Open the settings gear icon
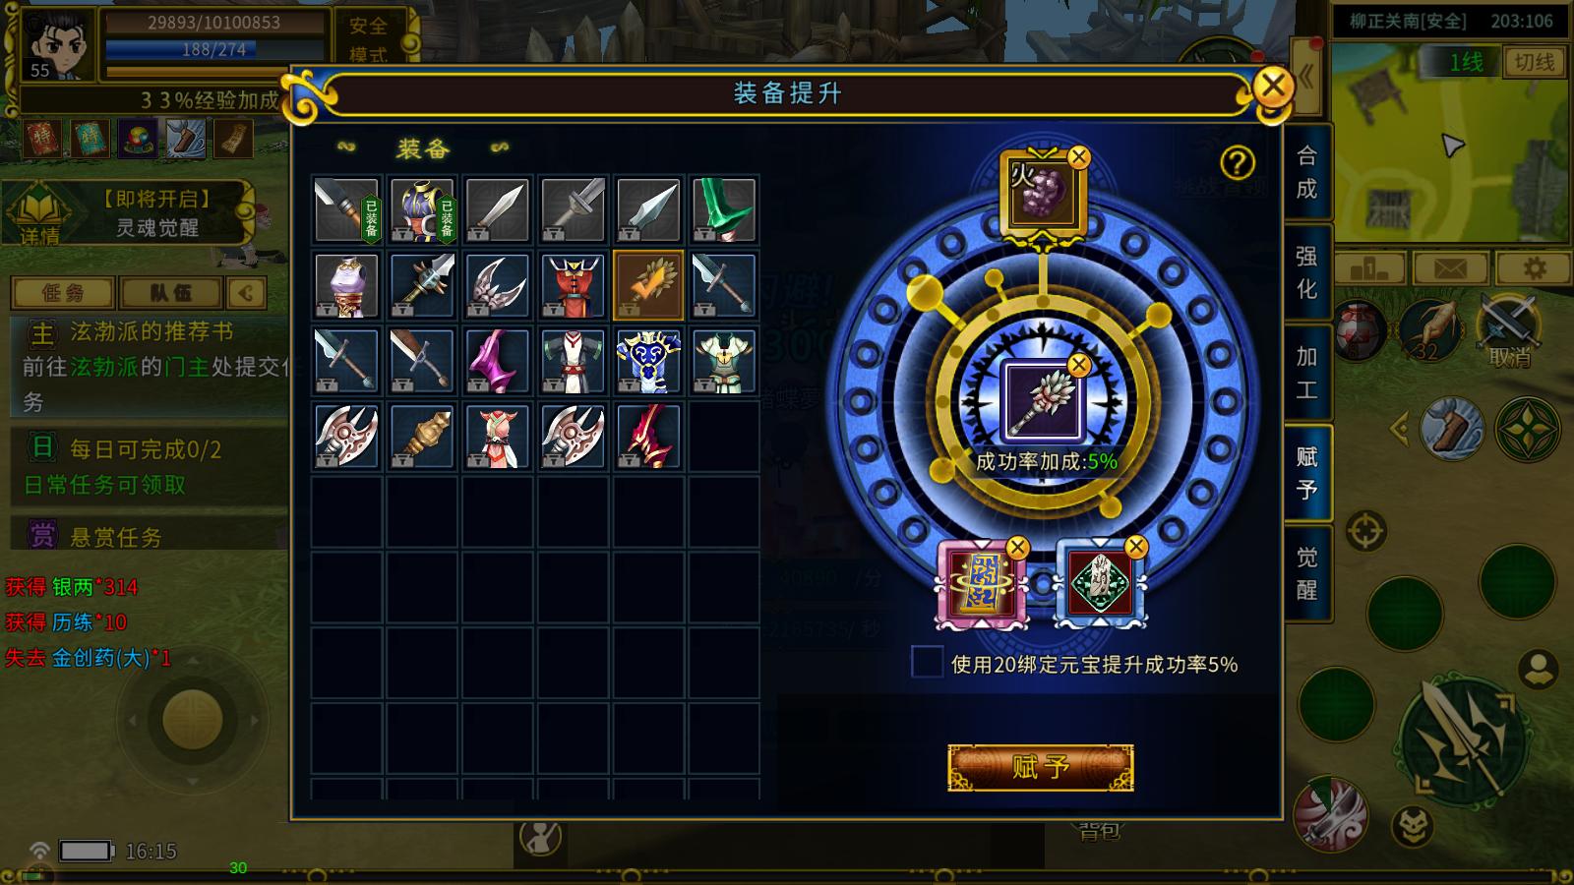The height and width of the screenshot is (885, 1574). [x=1534, y=268]
